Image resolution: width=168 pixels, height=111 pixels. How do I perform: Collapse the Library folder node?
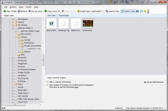(16, 37)
